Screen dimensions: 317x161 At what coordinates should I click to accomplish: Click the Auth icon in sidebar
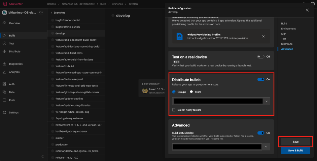(x=4, y=84)
